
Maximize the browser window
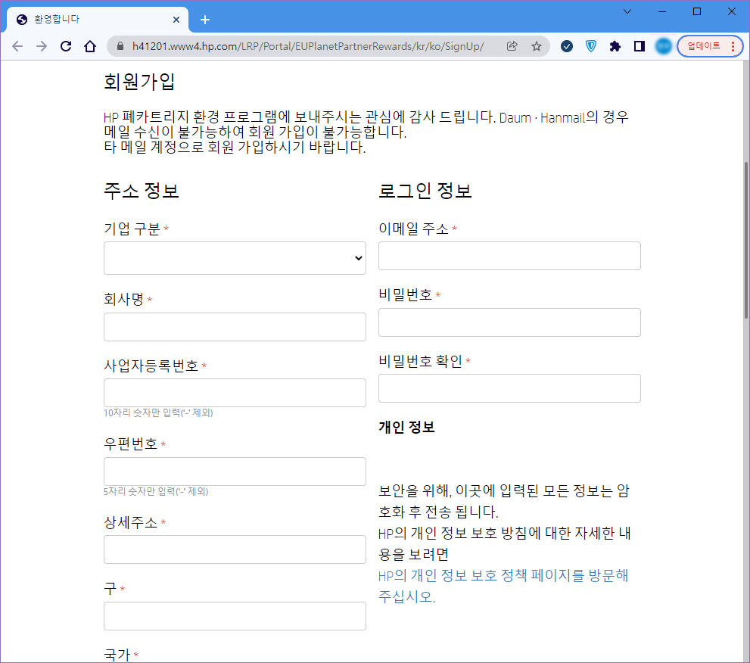(x=697, y=11)
